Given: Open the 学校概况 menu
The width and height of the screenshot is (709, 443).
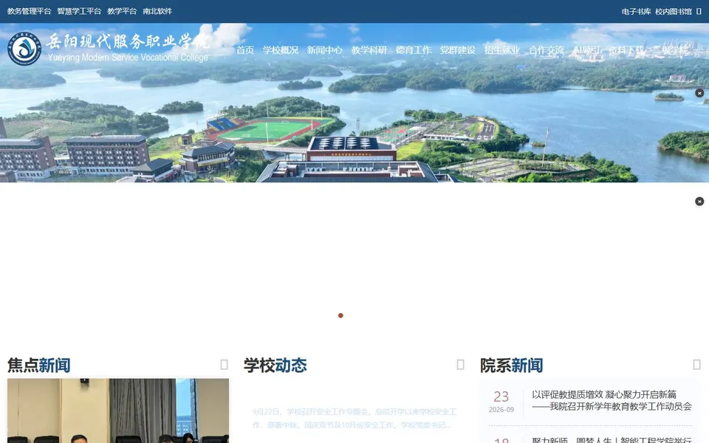Looking at the screenshot, I should click(x=281, y=50).
